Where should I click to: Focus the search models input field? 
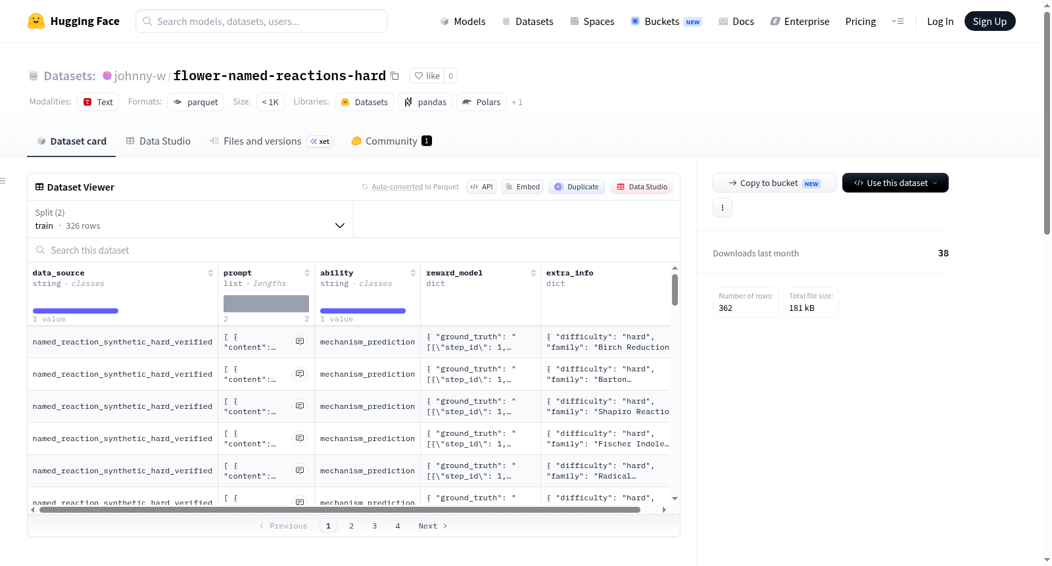(262, 21)
